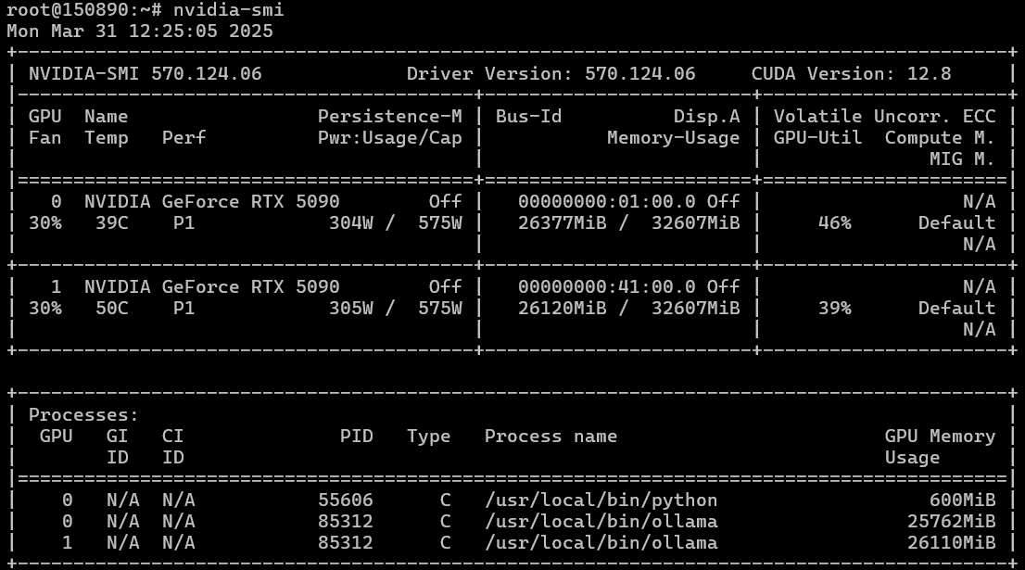This screenshot has width=1025, height=570.
Task: Click the /usr/local/bin/python process name
Action: tap(601, 500)
